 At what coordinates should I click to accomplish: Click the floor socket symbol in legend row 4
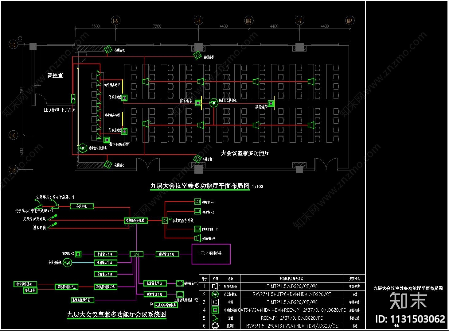(x=215, y=310)
